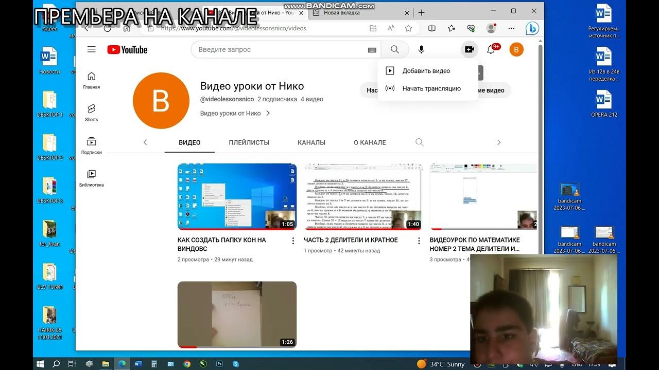Viewport: 659px width, 370px height.
Task: Open the YouTube guide hamburger menu
Action: coord(92,49)
